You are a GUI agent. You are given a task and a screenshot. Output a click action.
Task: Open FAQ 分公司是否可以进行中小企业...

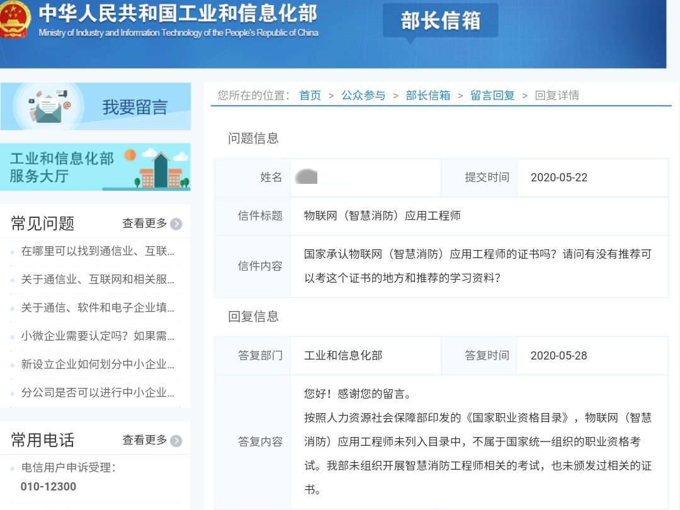tap(98, 392)
